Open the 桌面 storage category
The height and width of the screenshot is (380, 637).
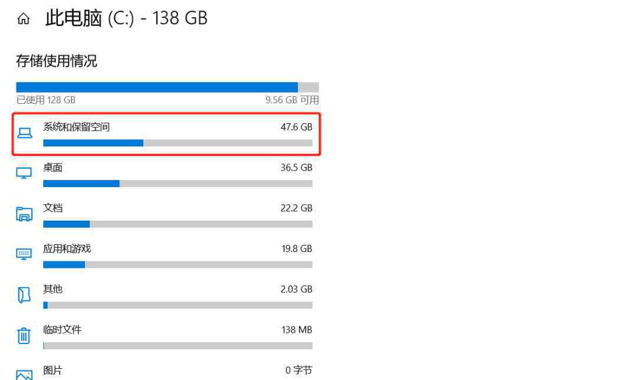click(166, 175)
